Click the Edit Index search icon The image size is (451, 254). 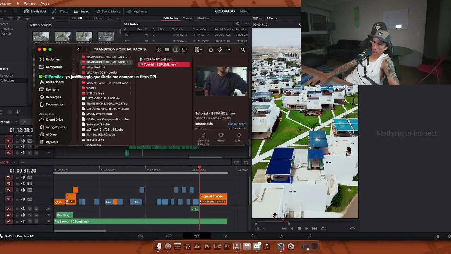tap(238, 24)
